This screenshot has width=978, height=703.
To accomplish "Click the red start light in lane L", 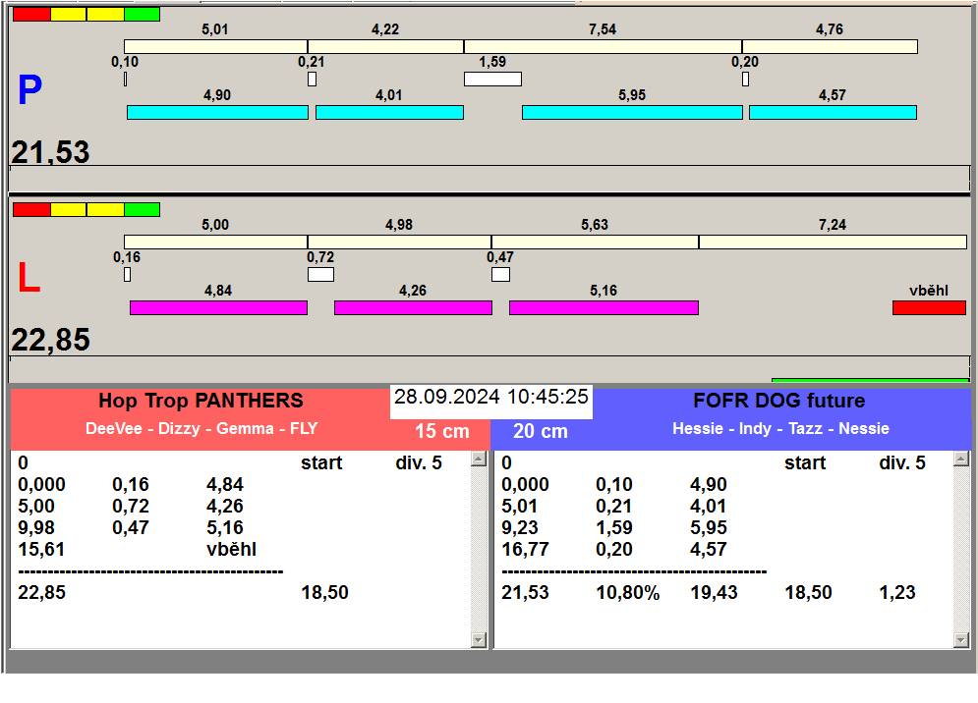I will [x=31, y=209].
